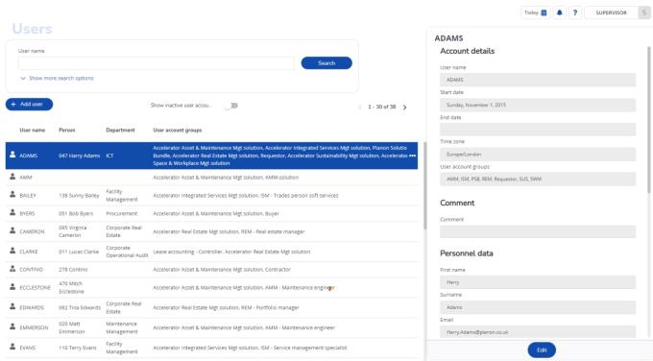Select the BYERS user row
Image resolution: width=653 pixels, height=361 pixels.
[211, 213]
